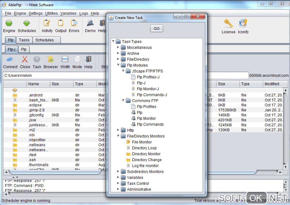The image size is (290, 205).
Task: Select the Ftp Profiles-J task icon
Action: tap(133, 77)
